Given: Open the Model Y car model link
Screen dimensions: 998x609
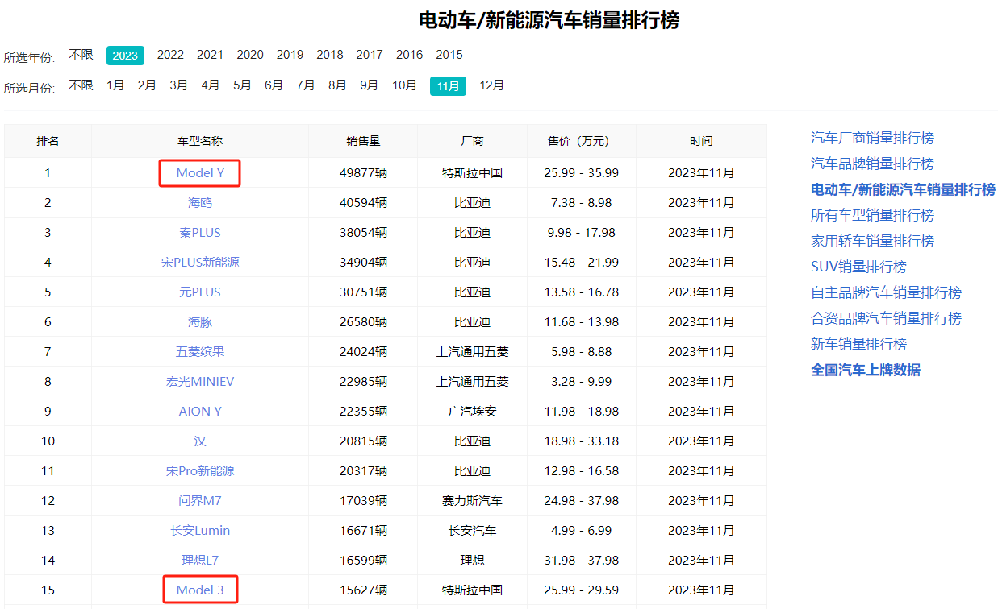Looking at the screenshot, I should tap(200, 173).
